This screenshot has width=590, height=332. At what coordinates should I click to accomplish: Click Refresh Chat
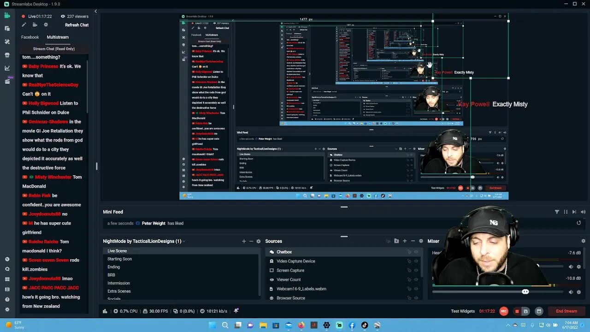coord(77,25)
